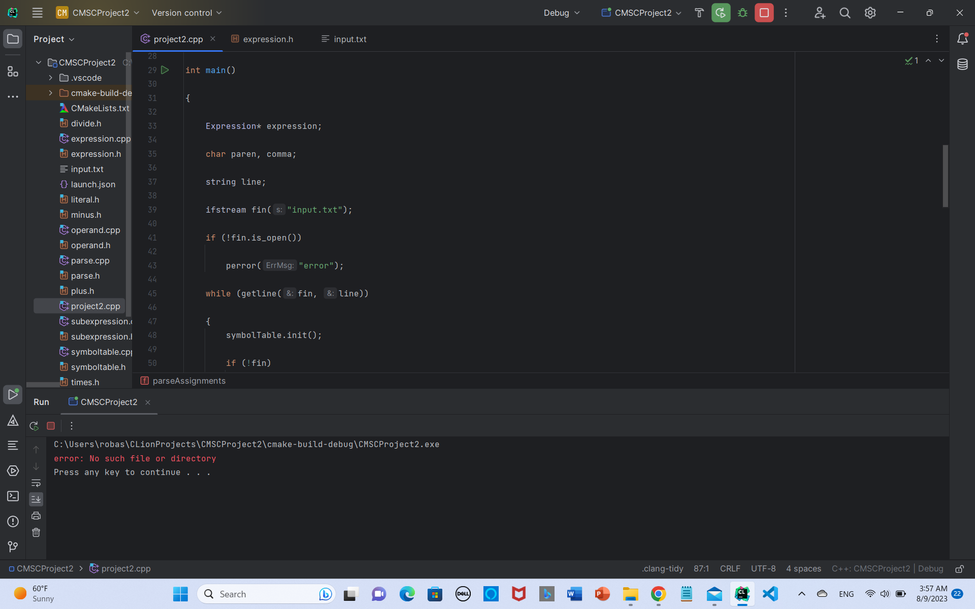Switch to the expression.h tab
The image size is (975, 609).
268,39
